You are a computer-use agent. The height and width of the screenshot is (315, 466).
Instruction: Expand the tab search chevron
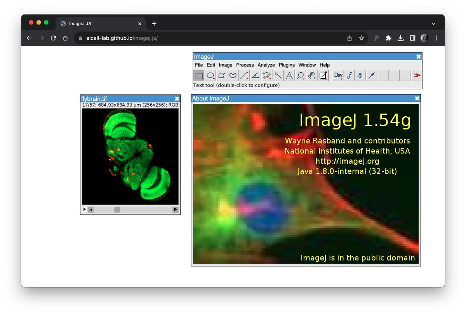tap(434, 24)
